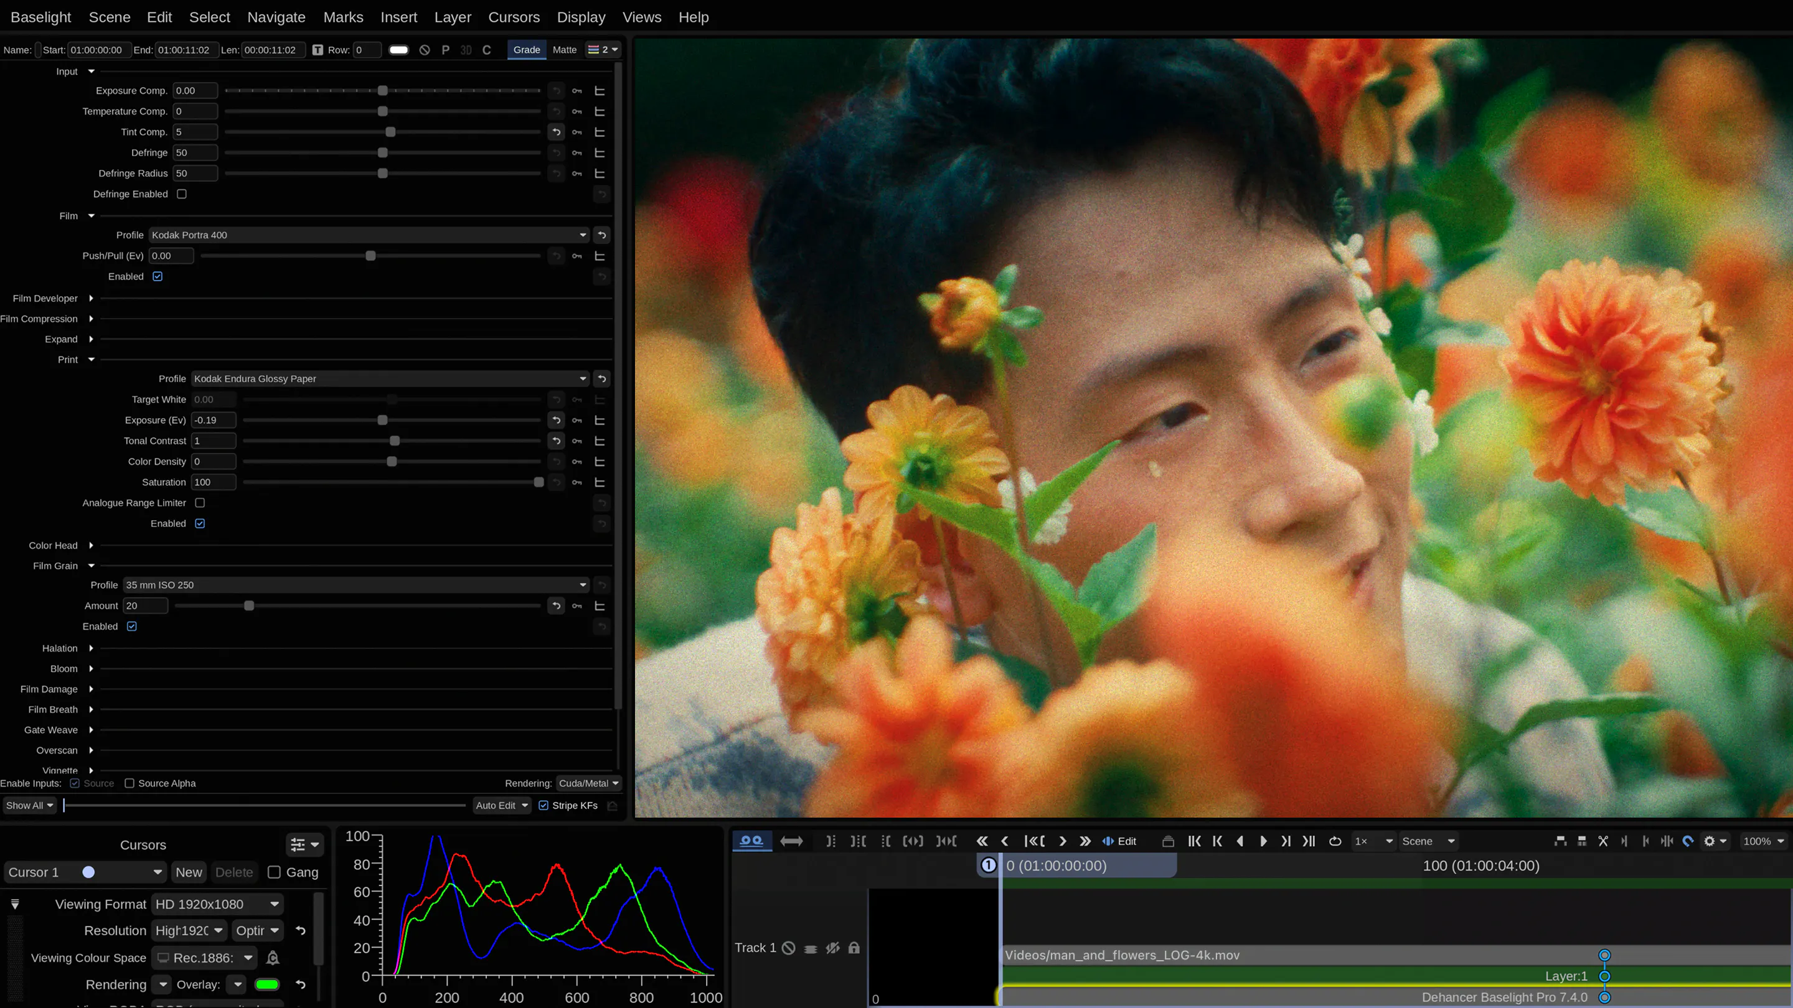Screen dimensions: 1793x1008
Task: Check the Gang cursors option
Action: (274, 872)
